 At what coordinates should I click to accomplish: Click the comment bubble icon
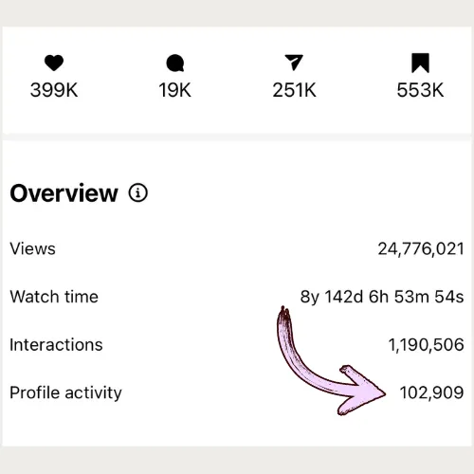(175, 63)
